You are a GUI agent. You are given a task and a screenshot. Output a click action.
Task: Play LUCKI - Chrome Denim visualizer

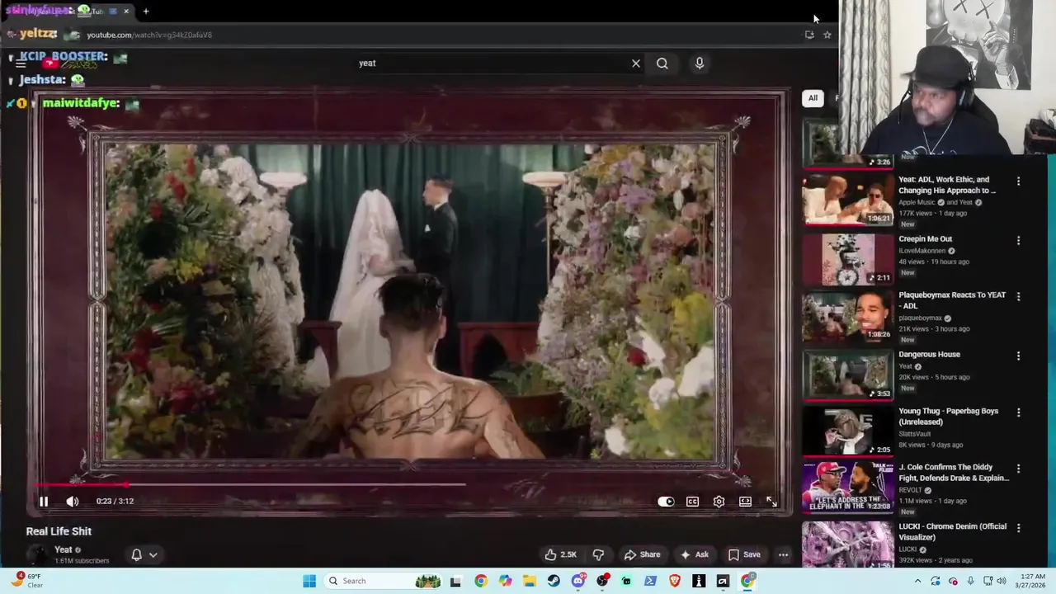pyautogui.click(x=951, y=531)
